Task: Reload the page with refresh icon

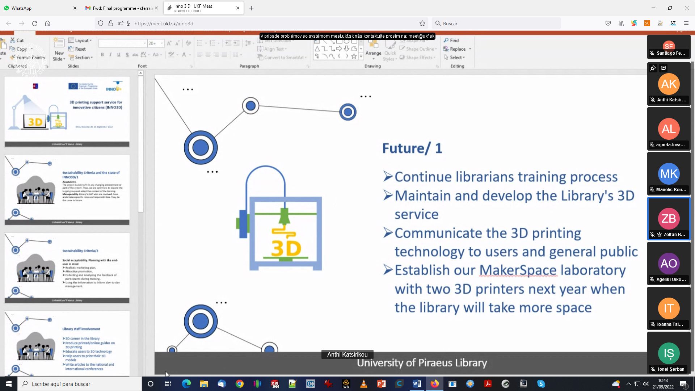Action: point(35,24)
